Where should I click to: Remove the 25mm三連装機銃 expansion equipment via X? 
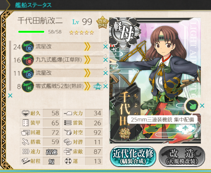click(202, 105)
